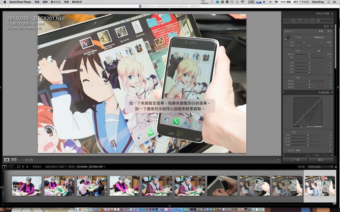Go forward with filmstrip right arrow
This screenshot has height=212, width=340.
[27, 167]
